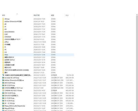Click the BR CC2019.zip archive icon
This screenshot has height=111, width=138.
pyautogui.click(x=3, y=85)
